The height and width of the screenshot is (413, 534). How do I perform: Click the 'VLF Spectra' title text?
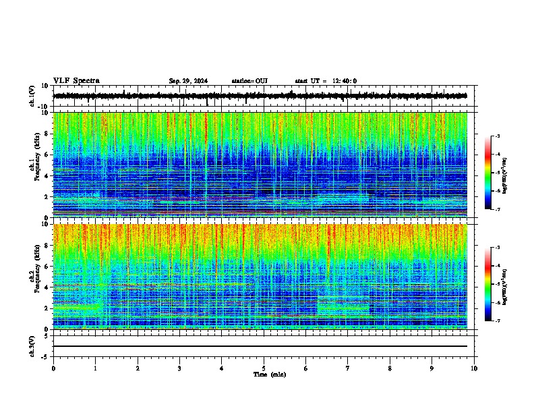76,81
